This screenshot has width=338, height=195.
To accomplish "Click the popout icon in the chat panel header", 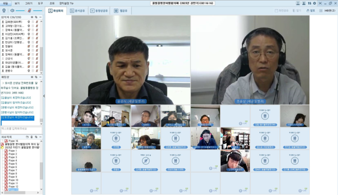I will pos(36,77).
